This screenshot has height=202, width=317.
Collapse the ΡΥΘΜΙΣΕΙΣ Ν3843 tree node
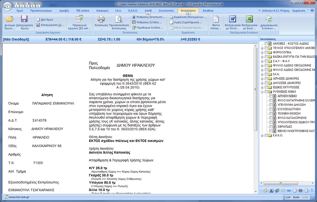click(x=262, y=91)
